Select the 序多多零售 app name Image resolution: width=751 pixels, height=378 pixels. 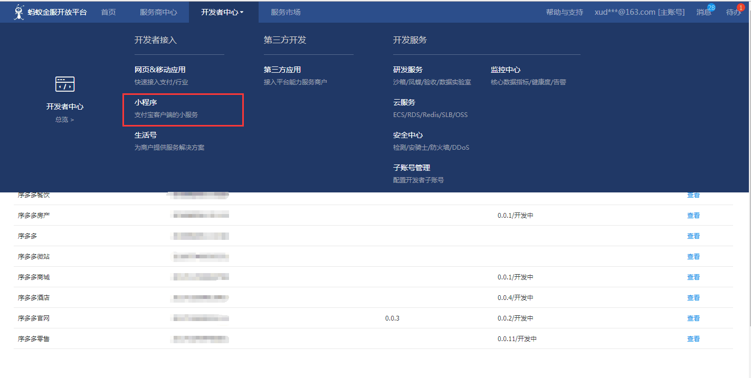pos(34,339)
